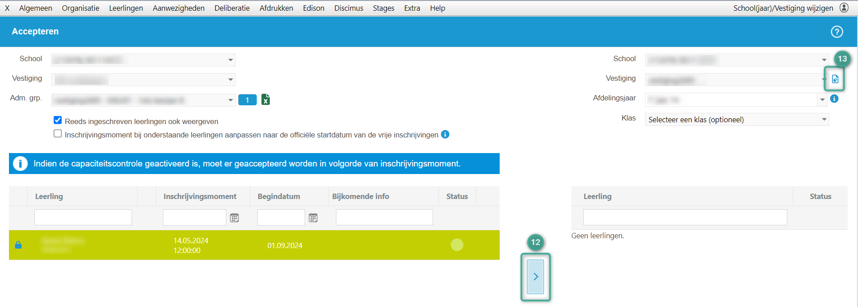Enable Inschrijvingsmoment aanpassen checkbox
The image size is (858, 307).
58,133
